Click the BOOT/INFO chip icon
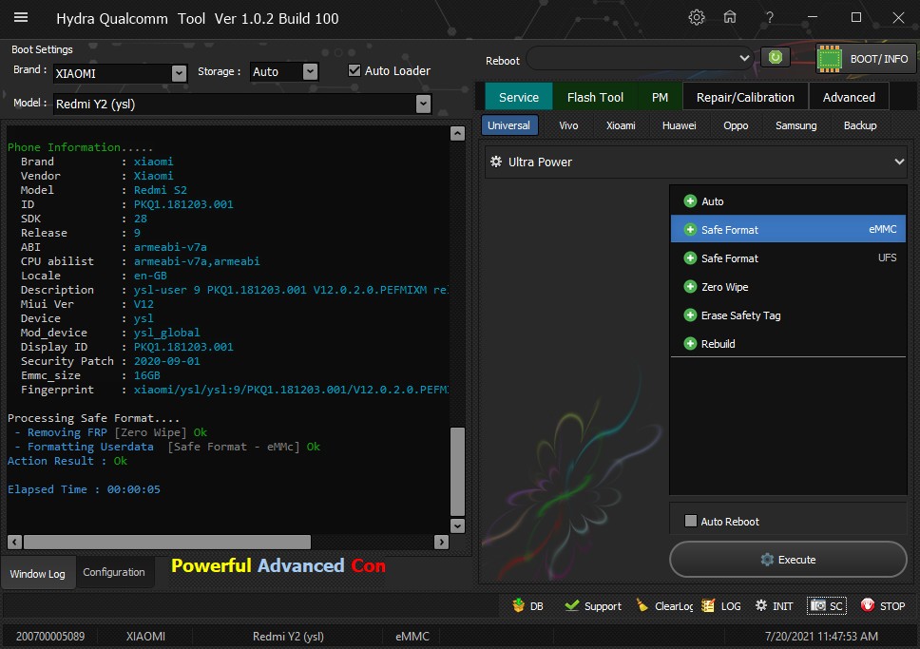The height and width of the screenshot is (649, 920). point(830,59)
